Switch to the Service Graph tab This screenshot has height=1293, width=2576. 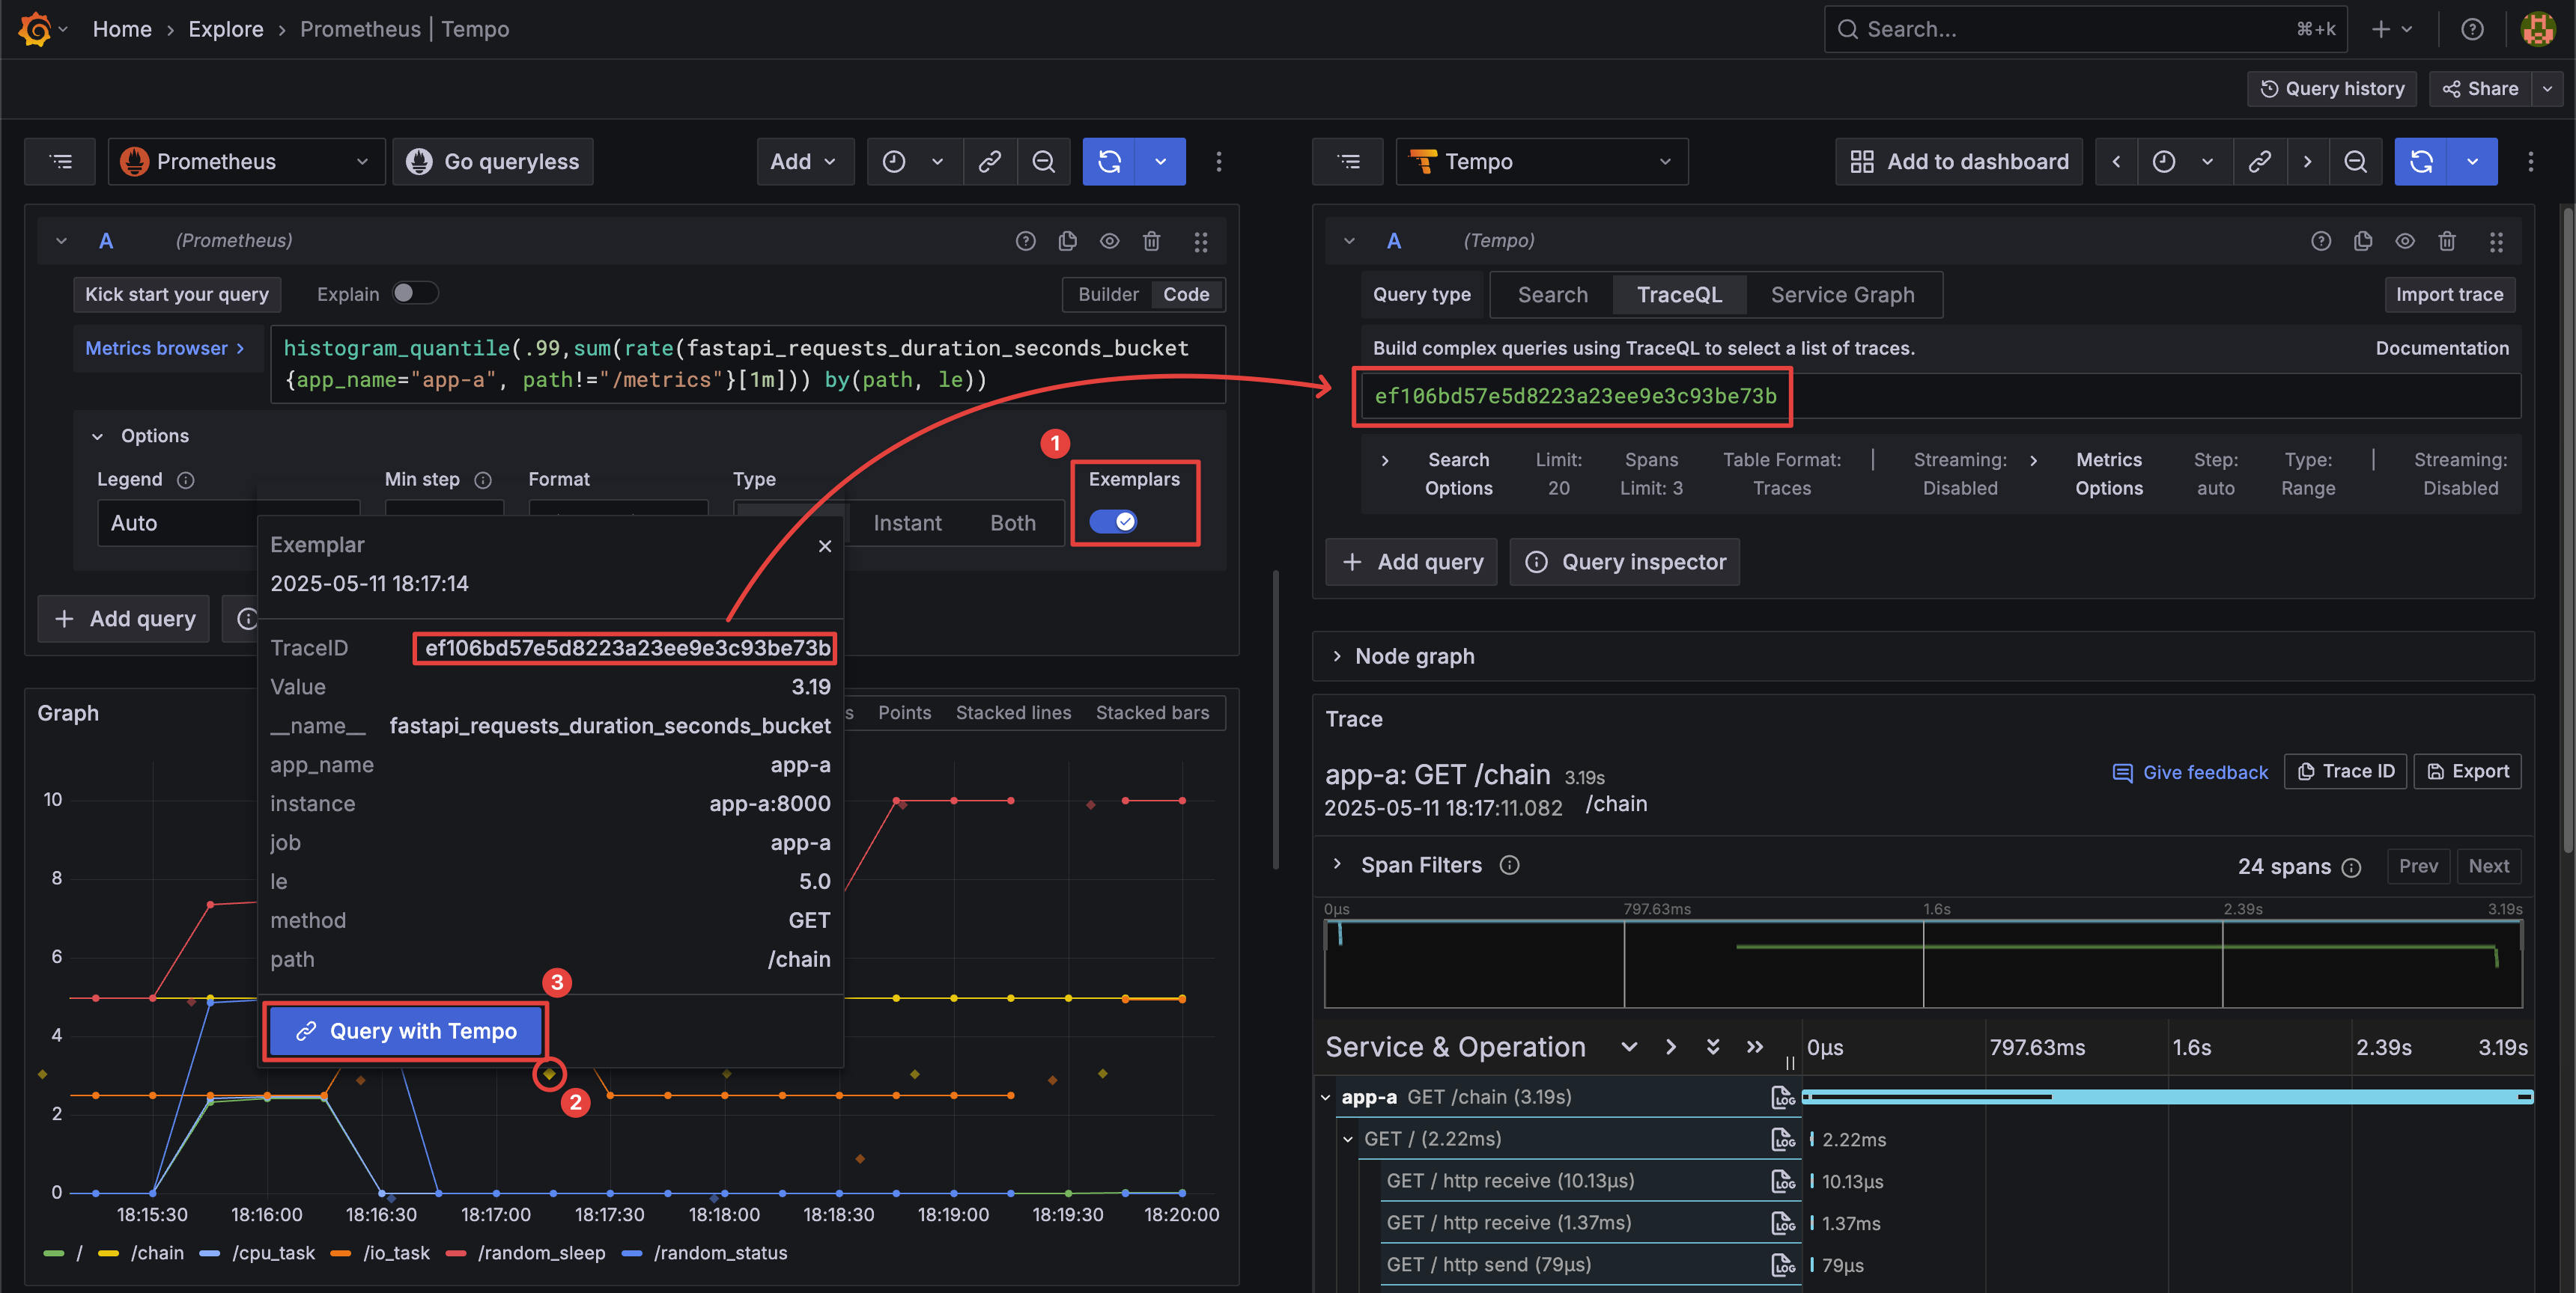pyautogui.click(x=1842, y=295)
